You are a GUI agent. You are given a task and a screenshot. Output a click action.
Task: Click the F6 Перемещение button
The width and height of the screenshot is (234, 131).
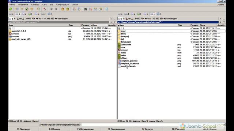(x=116, y=129)
